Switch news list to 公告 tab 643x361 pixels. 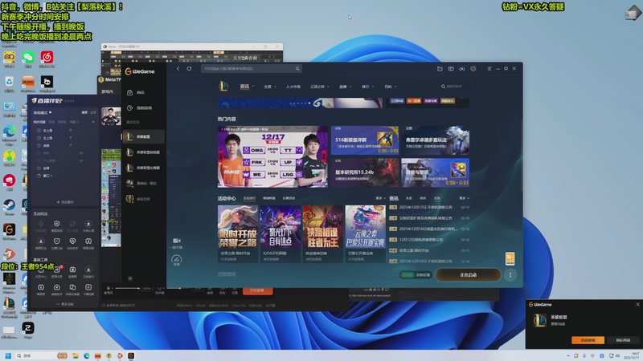click(436, 198)
